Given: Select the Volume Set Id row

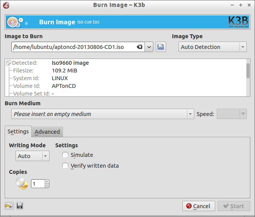Looking at the screenshot, I should pos(126,93).
